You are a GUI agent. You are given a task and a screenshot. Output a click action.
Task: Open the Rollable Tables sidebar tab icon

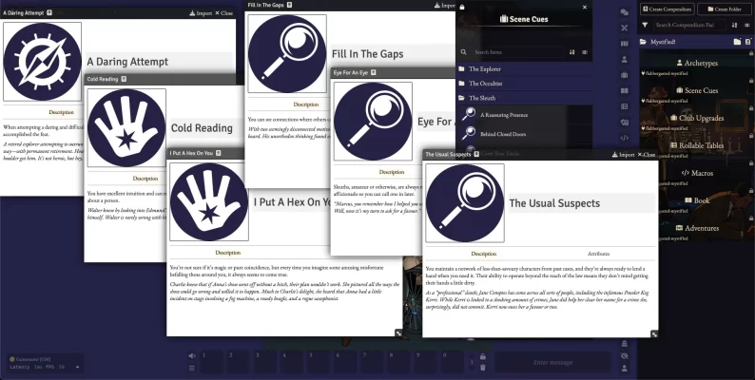[x=624, y=106]
